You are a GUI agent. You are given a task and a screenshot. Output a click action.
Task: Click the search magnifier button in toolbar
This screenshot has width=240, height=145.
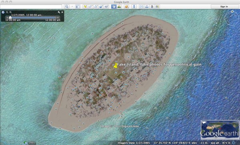point(67,6)
